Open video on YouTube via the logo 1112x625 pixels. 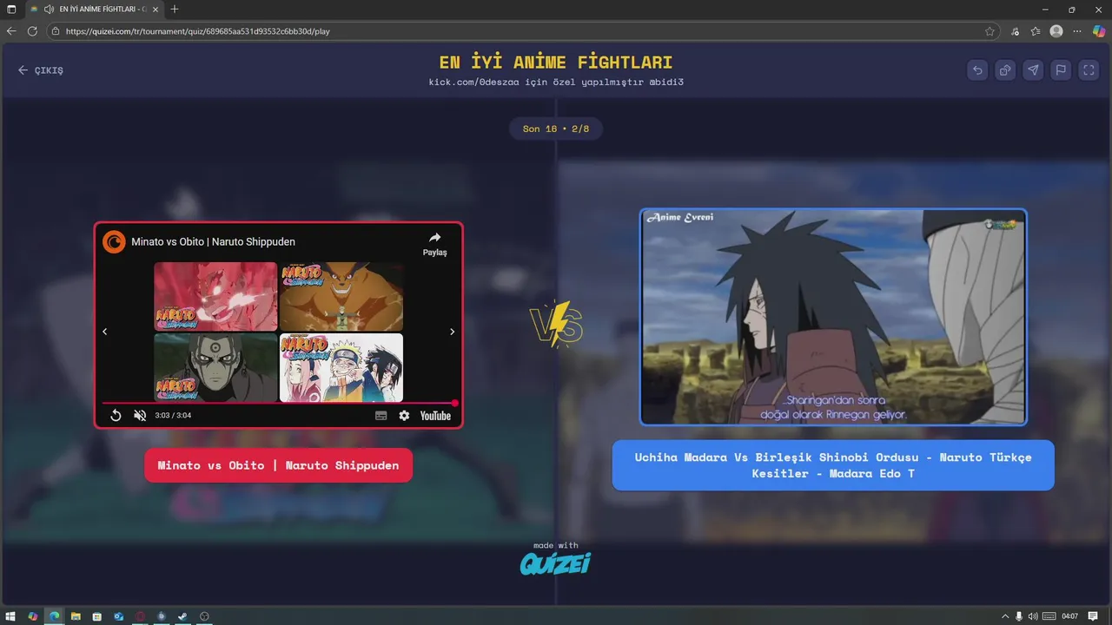point(435,416)
